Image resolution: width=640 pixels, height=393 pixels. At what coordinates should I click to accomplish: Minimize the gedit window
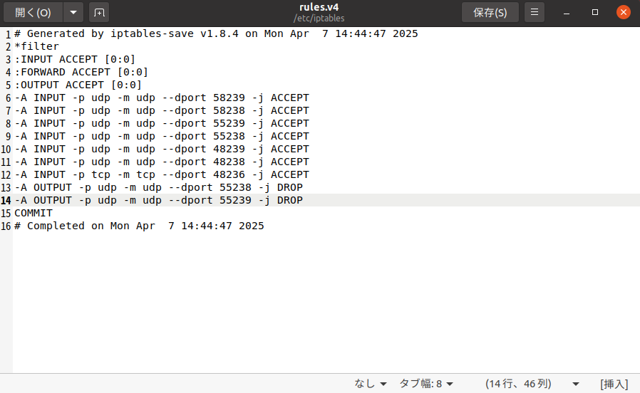(x=567, y=13)
